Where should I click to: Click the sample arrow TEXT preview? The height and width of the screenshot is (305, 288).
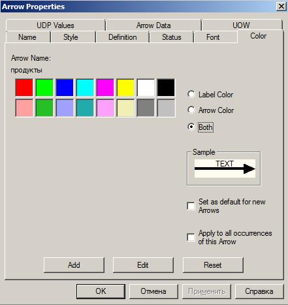(x=225, y=169)
